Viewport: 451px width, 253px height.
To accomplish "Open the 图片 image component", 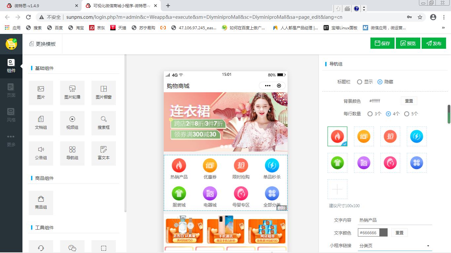I will [41, 93].
